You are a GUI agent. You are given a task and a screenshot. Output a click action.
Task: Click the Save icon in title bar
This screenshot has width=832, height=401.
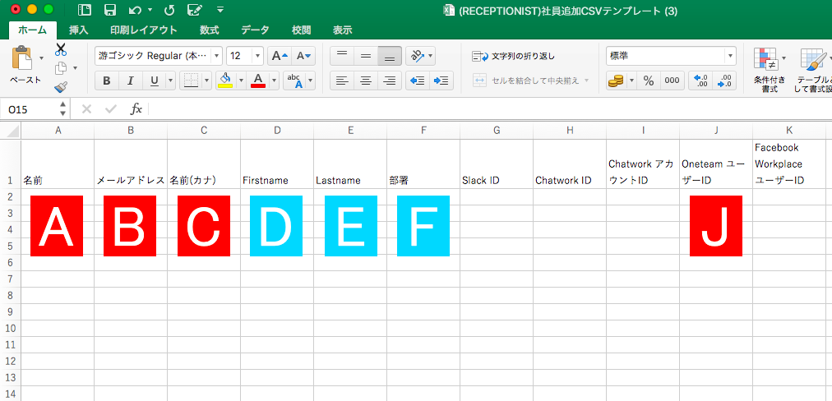[x=109, y=10]
